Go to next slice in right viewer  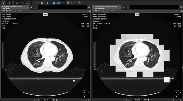[x=145, y=100]
